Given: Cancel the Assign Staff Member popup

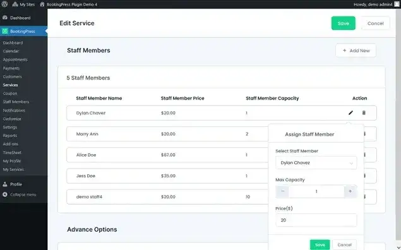Looking at the screenshot, I should click(344, 245).
